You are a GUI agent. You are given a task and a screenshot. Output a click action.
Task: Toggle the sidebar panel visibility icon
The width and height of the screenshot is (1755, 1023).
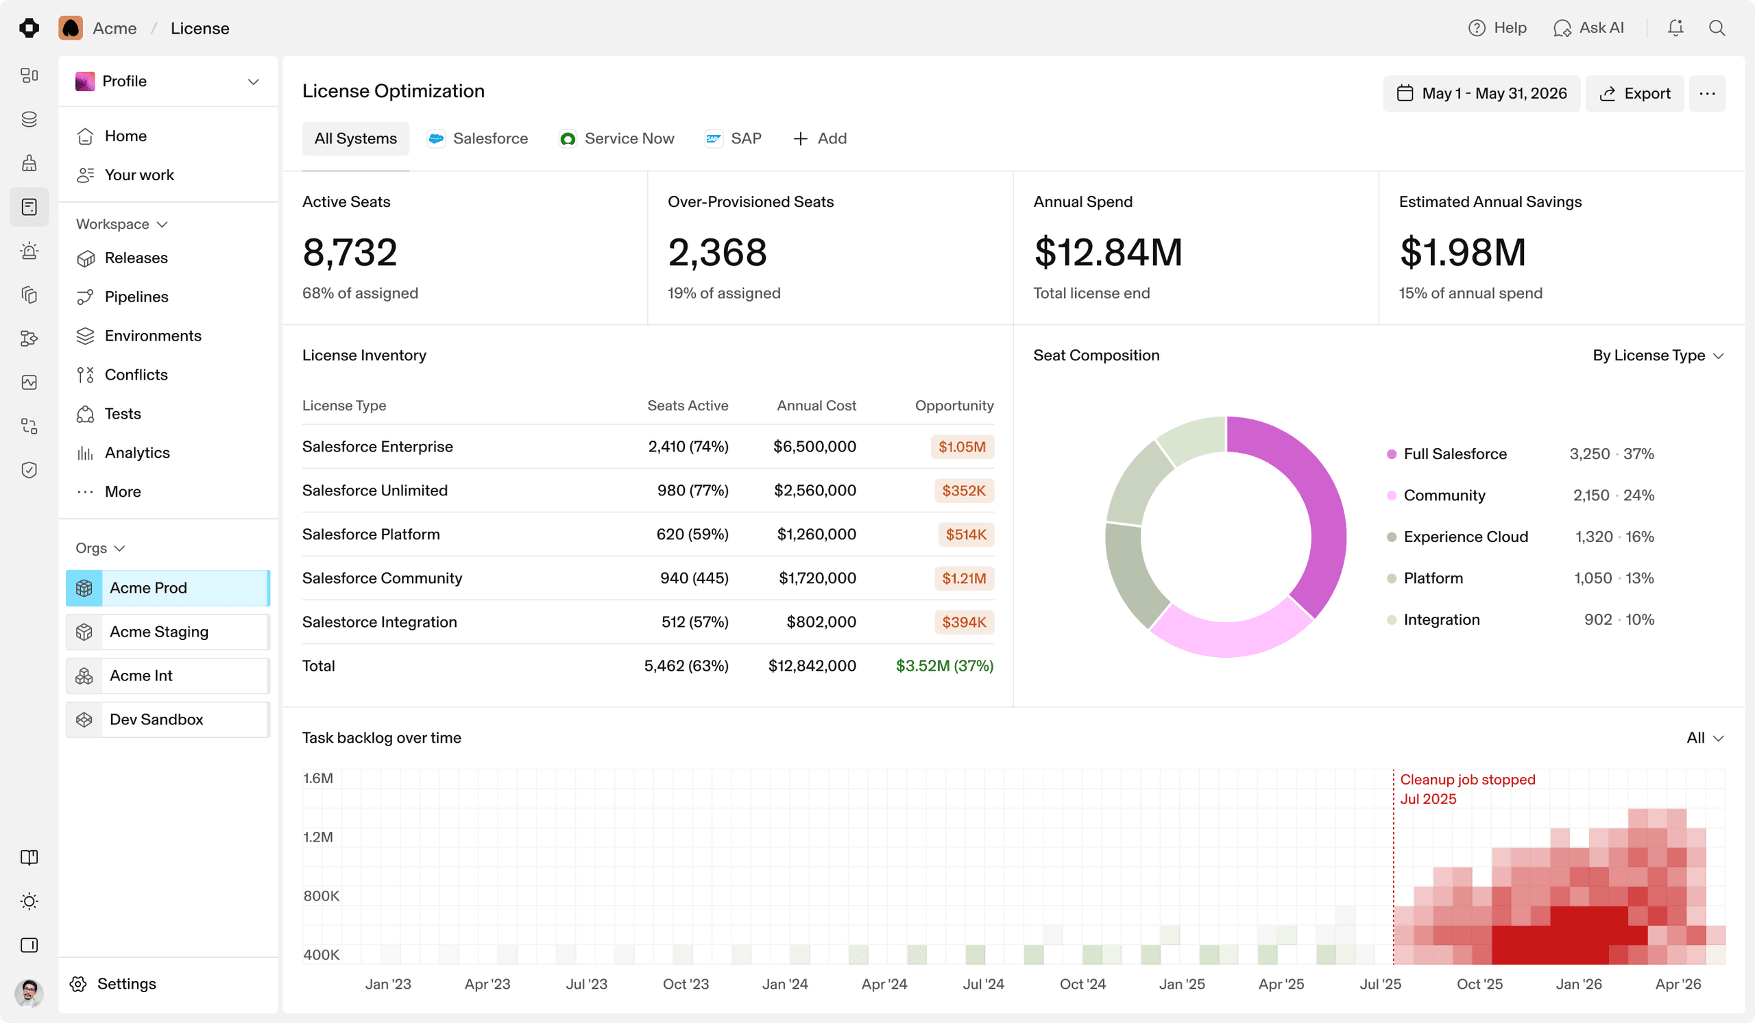click(29, 945)
